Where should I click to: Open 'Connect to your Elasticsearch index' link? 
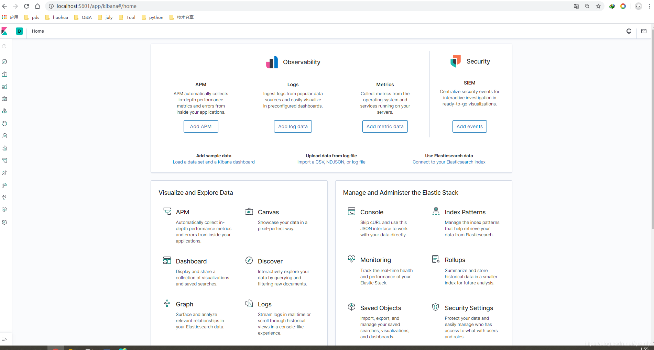point(449,162)
